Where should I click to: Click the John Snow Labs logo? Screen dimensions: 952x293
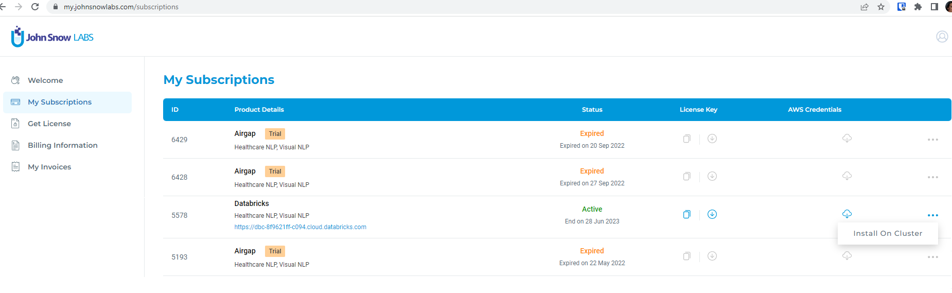(x=52, y=37)
